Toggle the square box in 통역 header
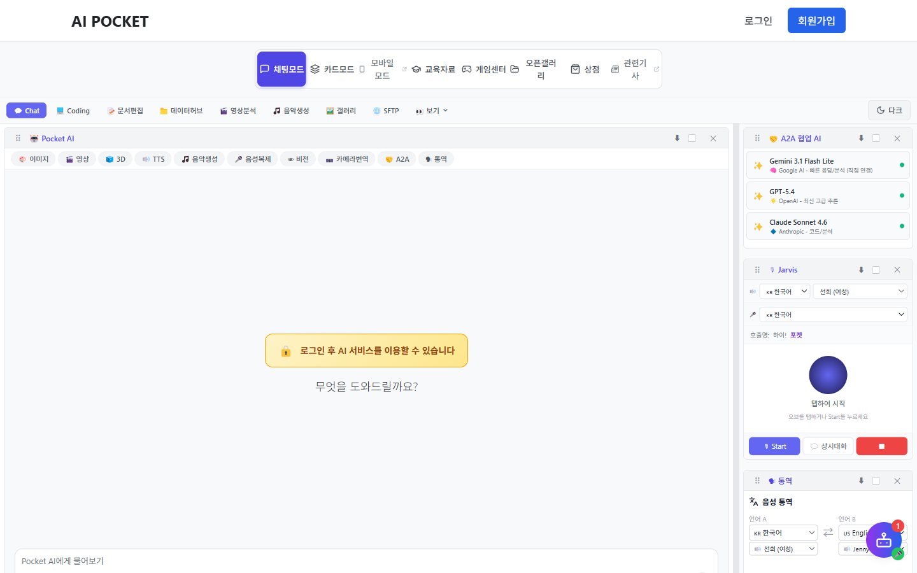Screen dimensions: 917x573 (x=876, y=481)
